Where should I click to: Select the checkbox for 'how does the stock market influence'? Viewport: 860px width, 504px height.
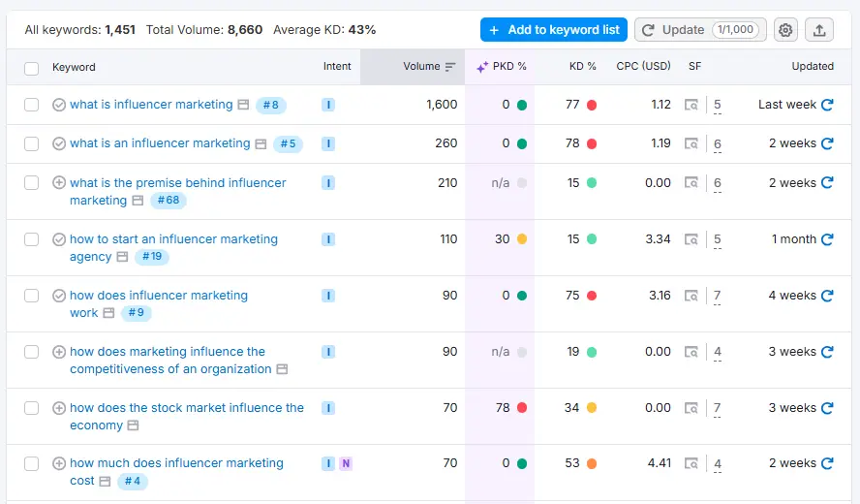click(x=32, y=408)
